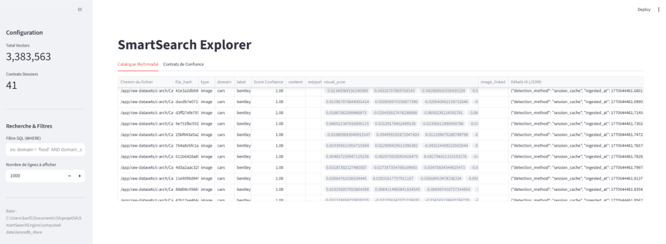Click the Contrats Dossiers value 41
The image size is (666, 244).
12,85
